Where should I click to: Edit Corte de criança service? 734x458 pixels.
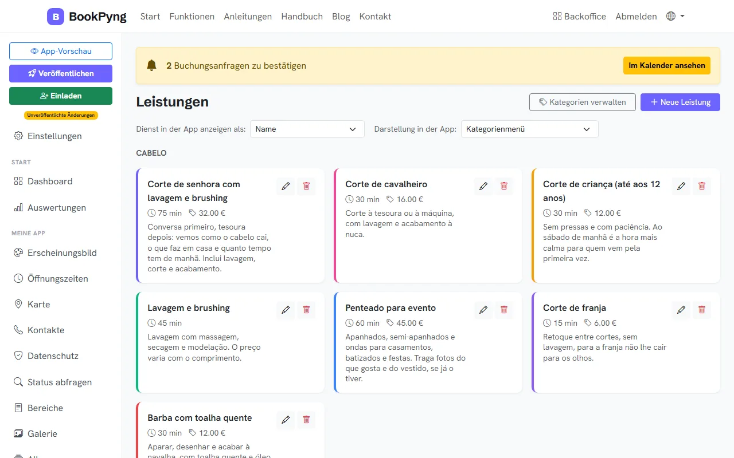(x=681, y=186)
